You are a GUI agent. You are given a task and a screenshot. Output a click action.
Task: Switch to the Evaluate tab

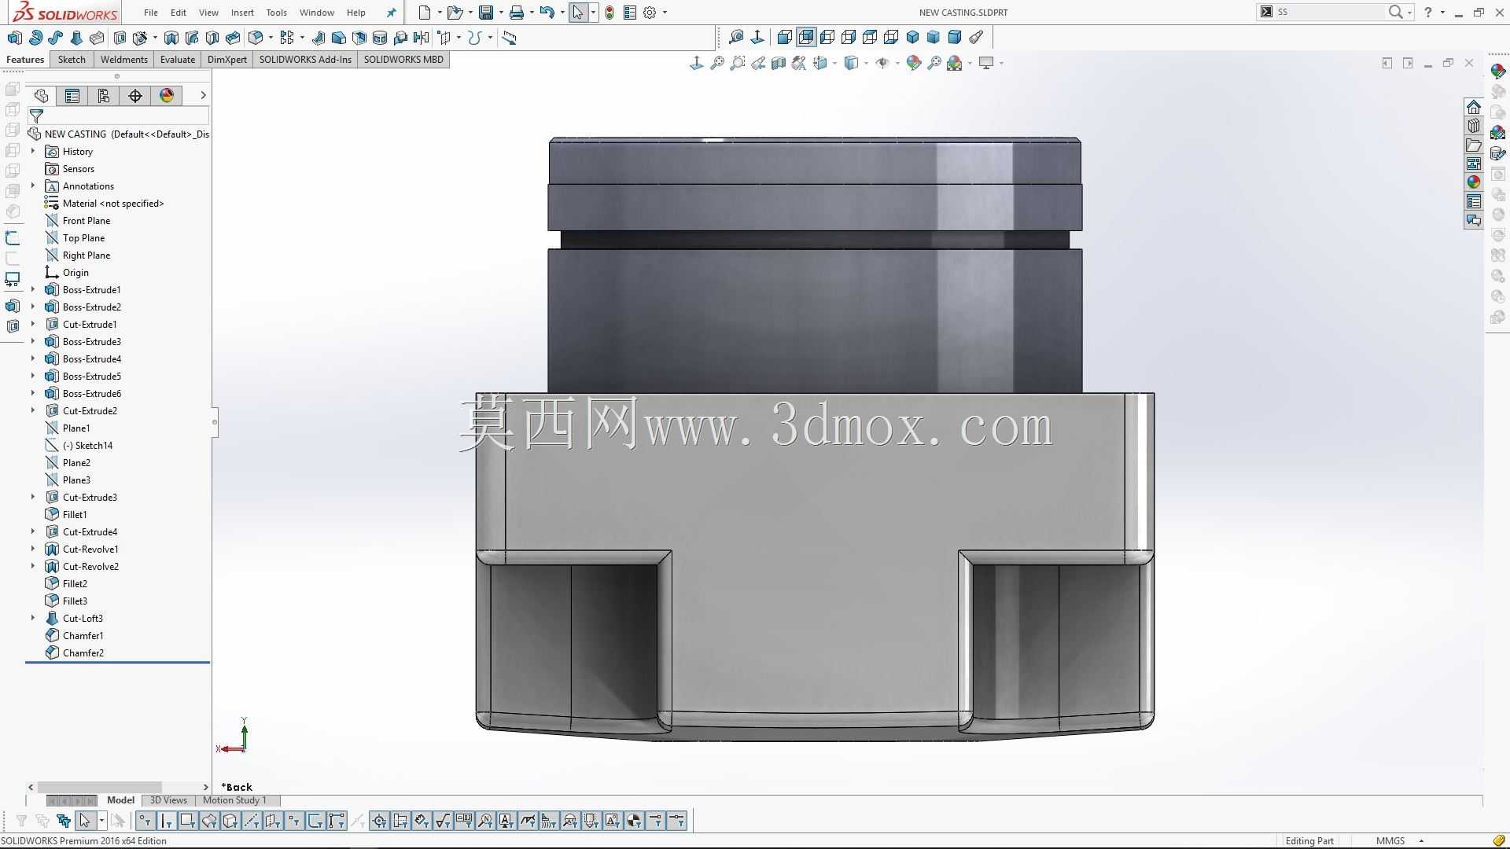pyautogui.click(x=178, y=60)
